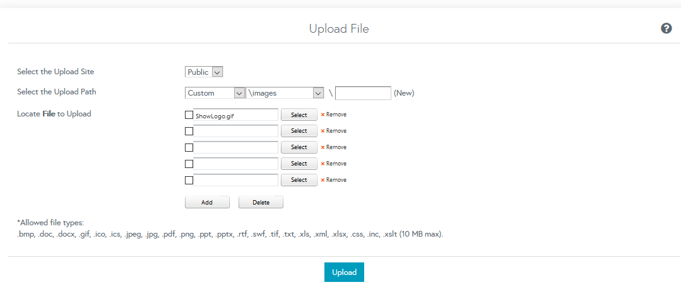Click Remove on the fourth file row
Image resolution: width=681 pixels, height=292 pixels.
tap(333, 164)
